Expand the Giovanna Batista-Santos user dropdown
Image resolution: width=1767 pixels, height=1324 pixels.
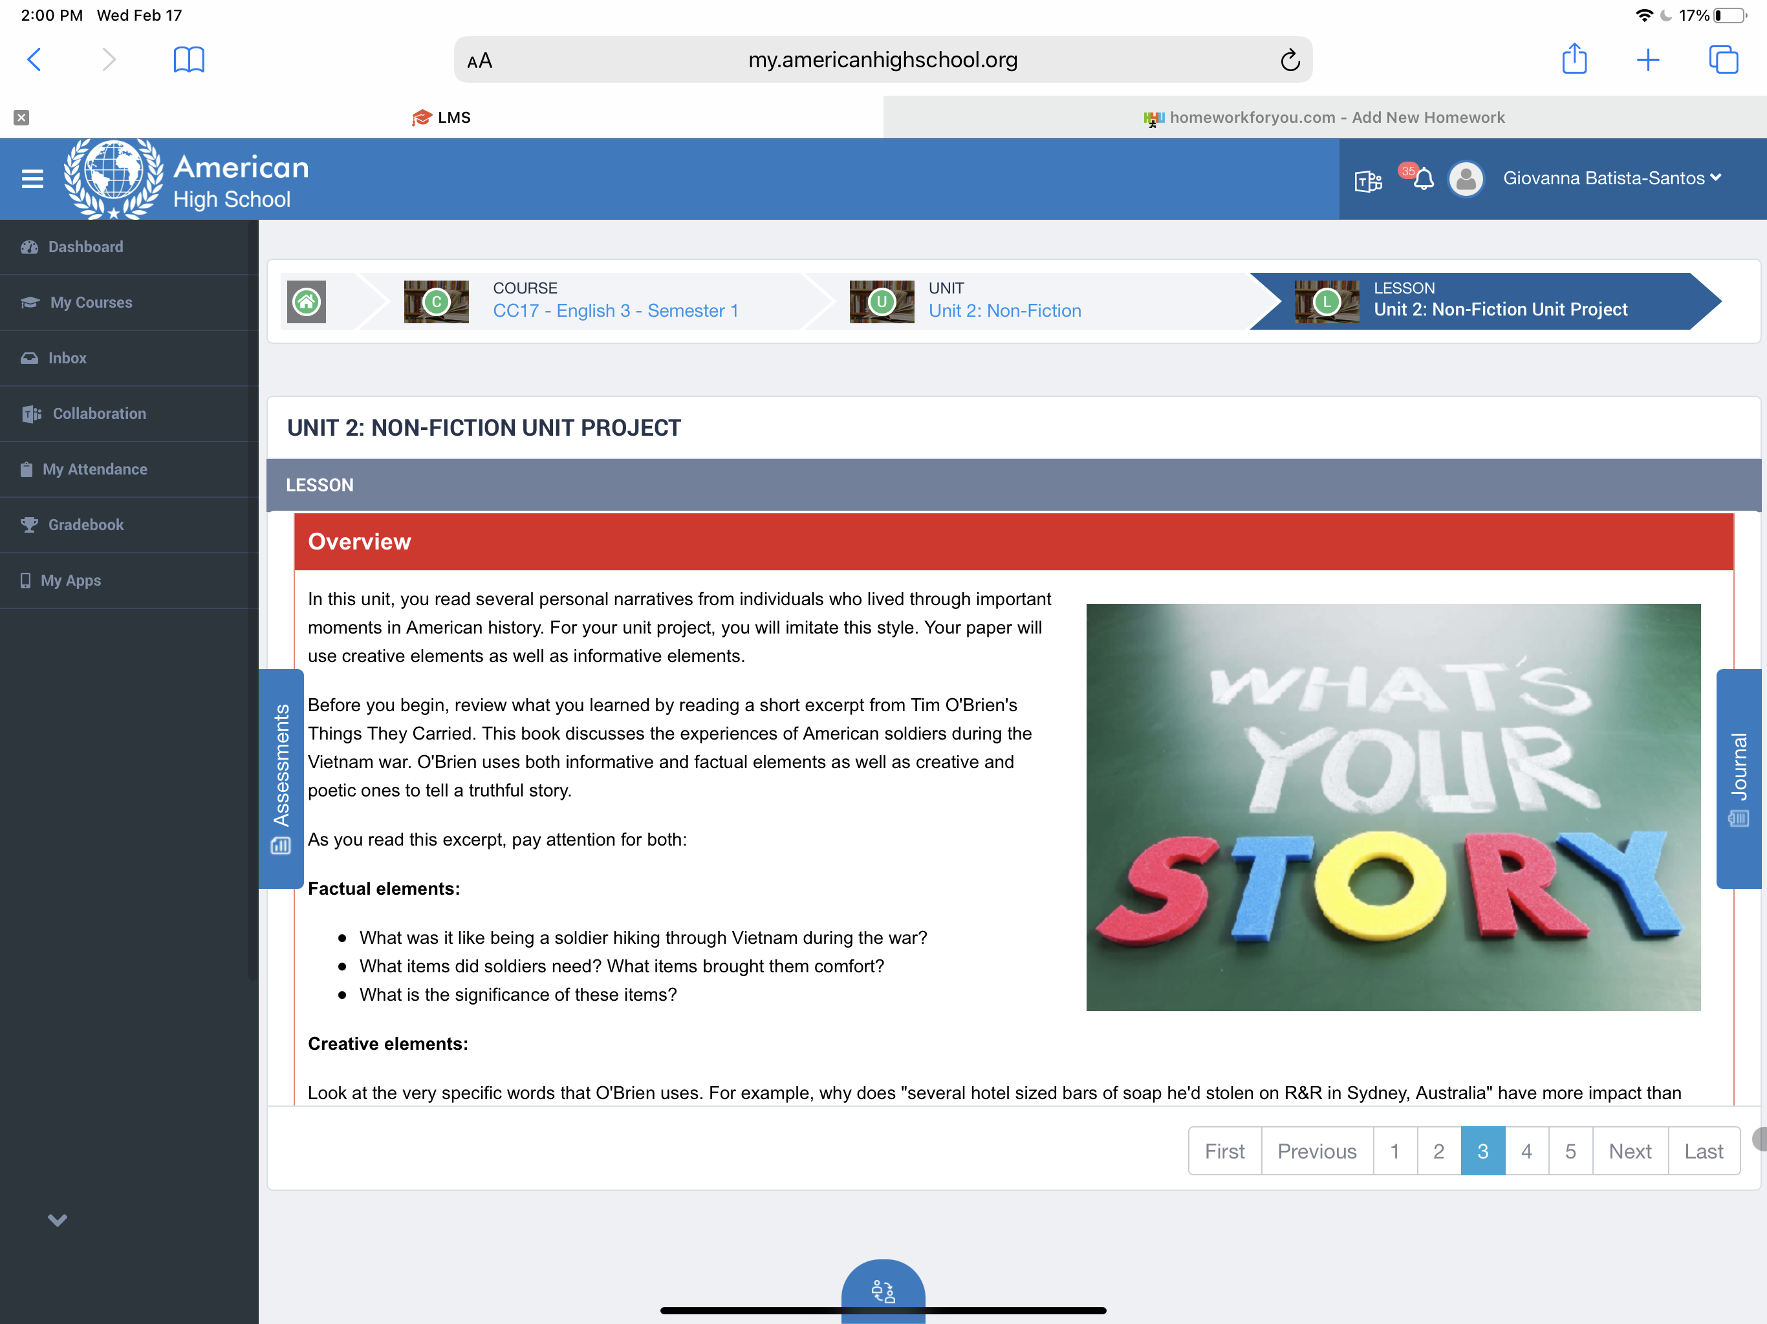(1611, 178)
